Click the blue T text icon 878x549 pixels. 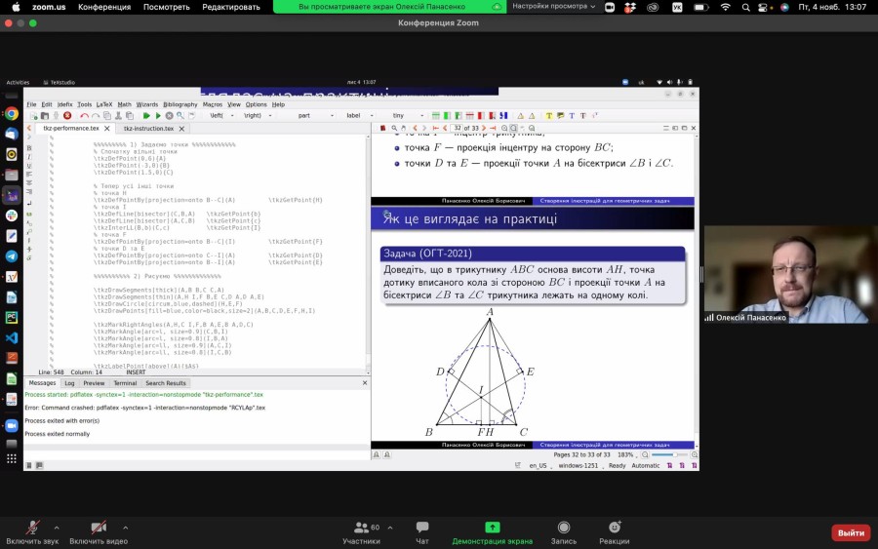click(x=572, y=116)
